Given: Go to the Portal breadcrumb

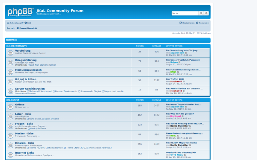Looking at the screenshot, I should coord(10,28).
